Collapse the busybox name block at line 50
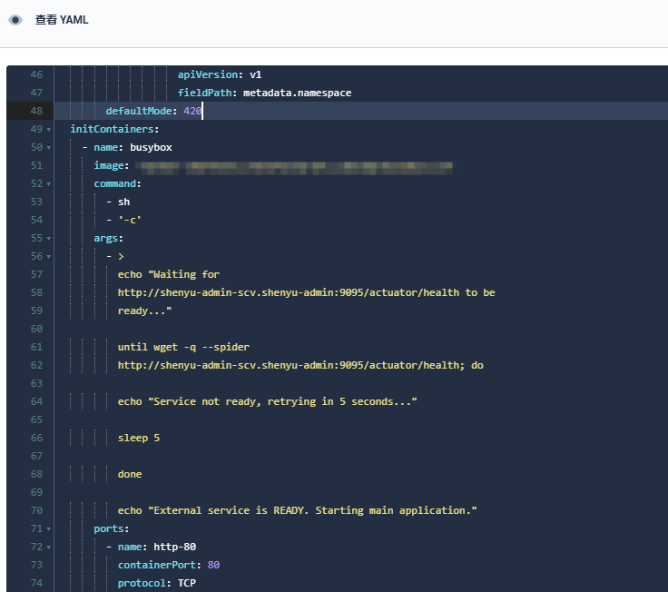The width and height of the screenshot is (668, 592). point(48,148)
